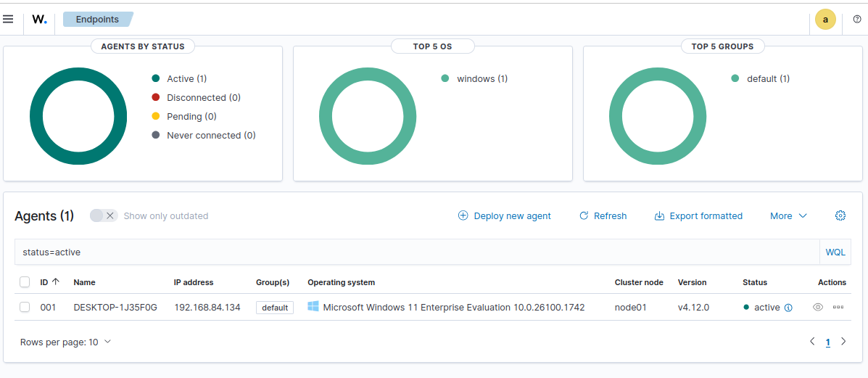Switch query mode with WQL button
Image resolution: width=868 pixels, height=378 pixels.
click(x=835, y=252)
